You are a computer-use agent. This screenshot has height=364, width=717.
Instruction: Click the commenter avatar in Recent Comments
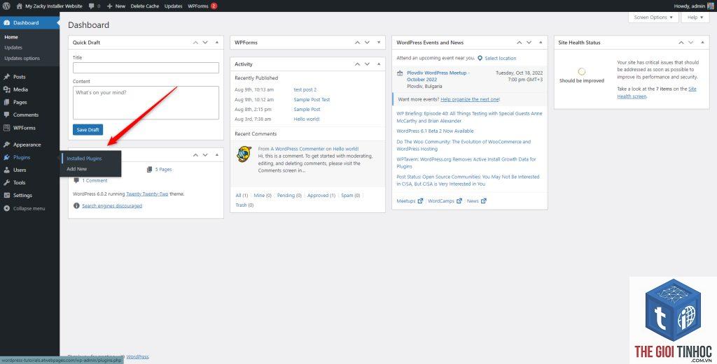[244, 154]
